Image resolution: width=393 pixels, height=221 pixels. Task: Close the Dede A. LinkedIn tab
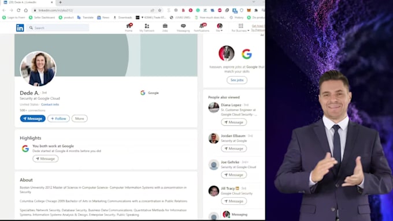tap(52, 2)
